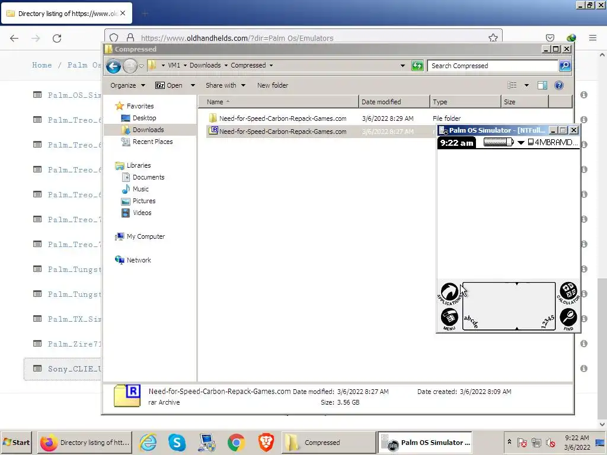Sort by the Size column header
Screen dimensions: 607x455
click(x=525, y=102)
